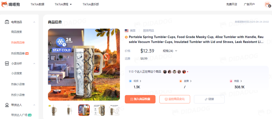272x119 pixels.
Task: Click the orange 直播 live icon
Action: pyautogui.click(x=181, y=81)
